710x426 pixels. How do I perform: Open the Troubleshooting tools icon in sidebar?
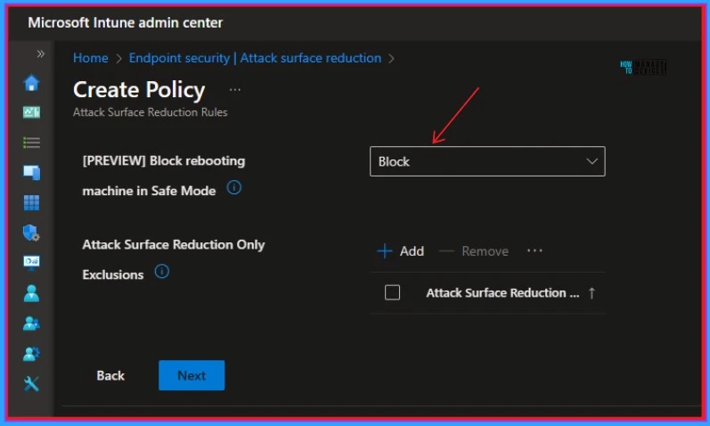[x=31, y=384]
